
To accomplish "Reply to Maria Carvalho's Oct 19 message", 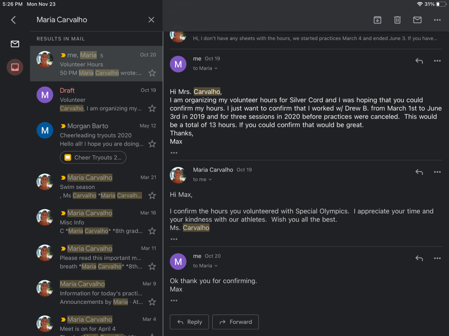I will (x=419, y=172).
